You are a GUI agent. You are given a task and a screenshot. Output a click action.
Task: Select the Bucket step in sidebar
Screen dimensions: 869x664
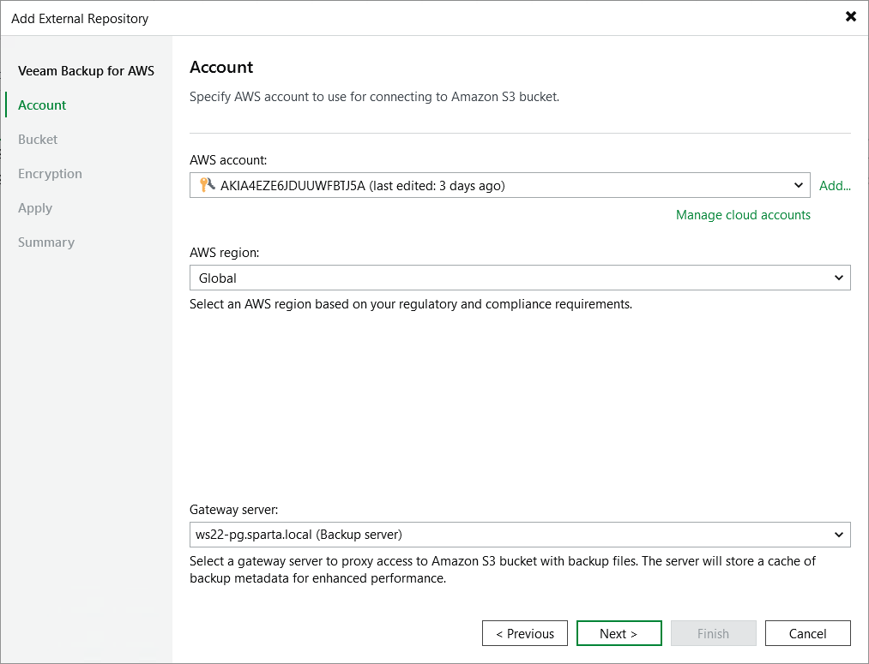[x=38, y=139]
